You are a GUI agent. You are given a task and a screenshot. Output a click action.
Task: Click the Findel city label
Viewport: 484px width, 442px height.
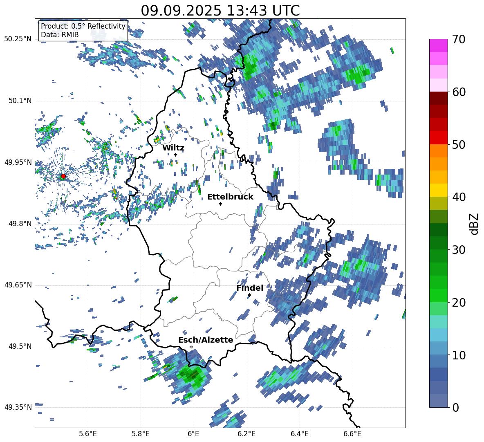pyautogui.click(x=250, y=288)
